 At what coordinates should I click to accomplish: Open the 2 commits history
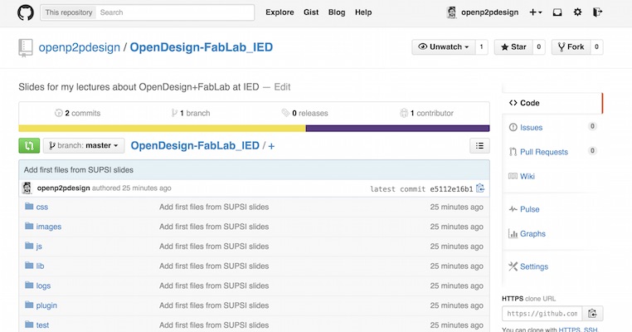77,114
